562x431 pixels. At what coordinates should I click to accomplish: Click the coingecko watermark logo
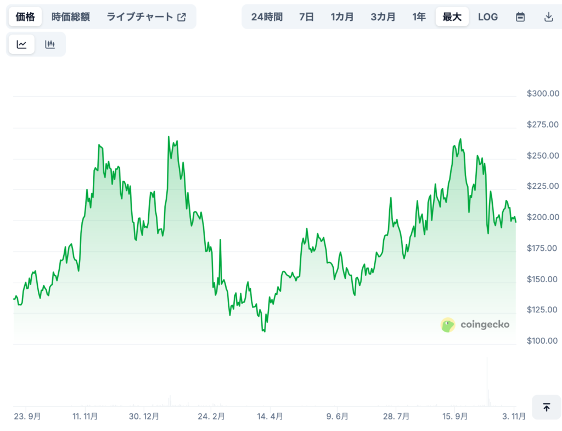tap(475, 324)
